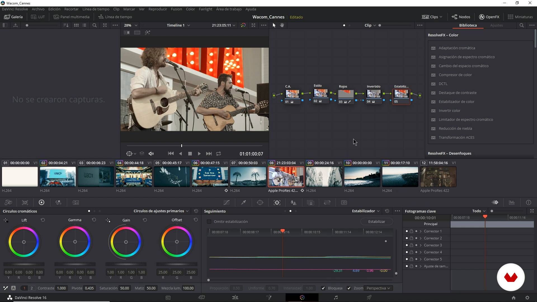537x302 pixels.
Task: Show the Keyframes panel icon
Action: coord(495,202)
